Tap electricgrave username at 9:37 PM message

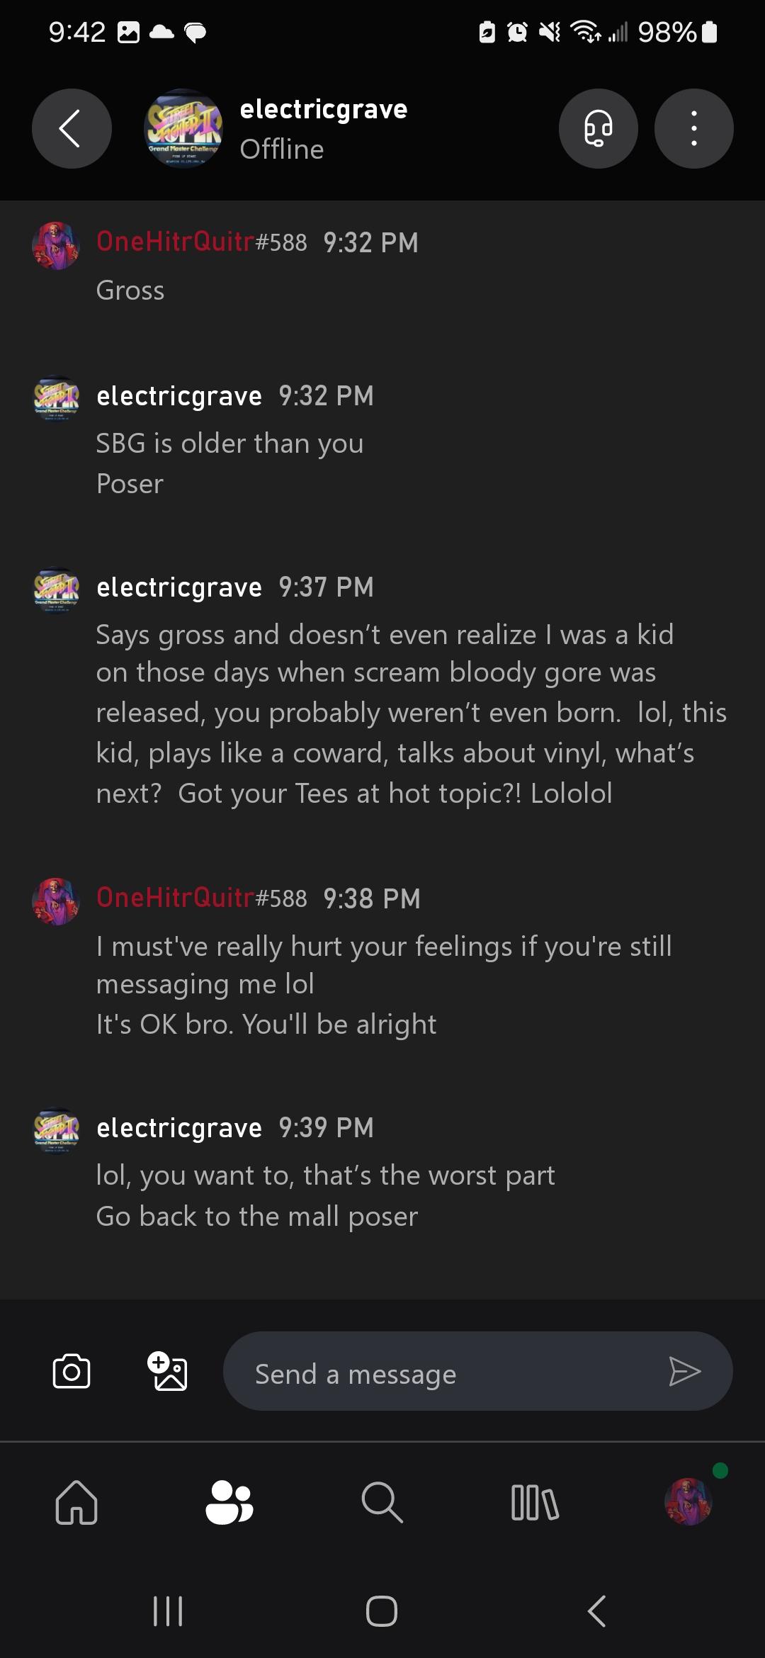click(x=179, y=587)
